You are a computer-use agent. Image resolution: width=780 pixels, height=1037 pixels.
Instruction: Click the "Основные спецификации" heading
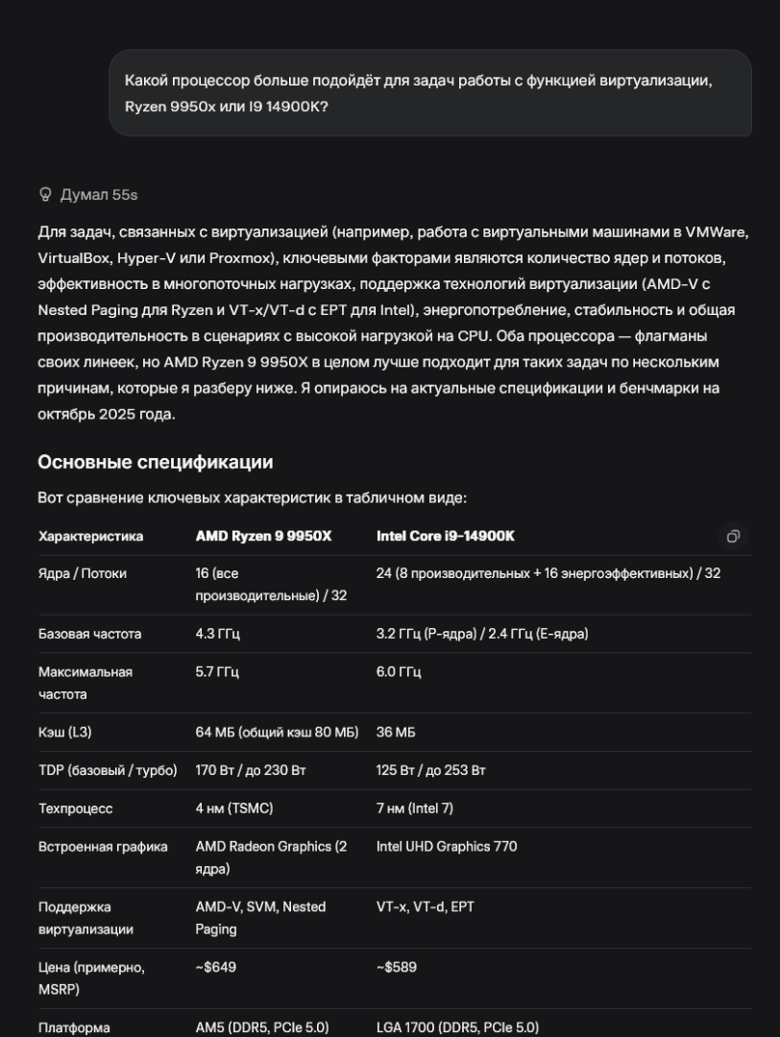(x=156, y=462)
